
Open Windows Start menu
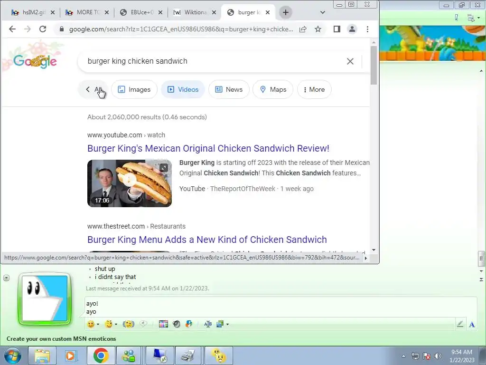point(13,355)
